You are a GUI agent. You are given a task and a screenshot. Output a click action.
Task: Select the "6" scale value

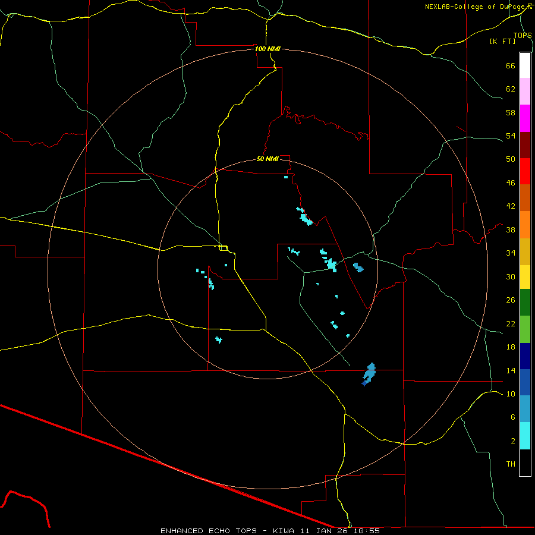click(513, 417)
